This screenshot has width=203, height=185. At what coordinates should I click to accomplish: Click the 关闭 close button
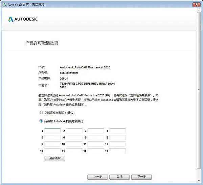[x=119, y=177]
